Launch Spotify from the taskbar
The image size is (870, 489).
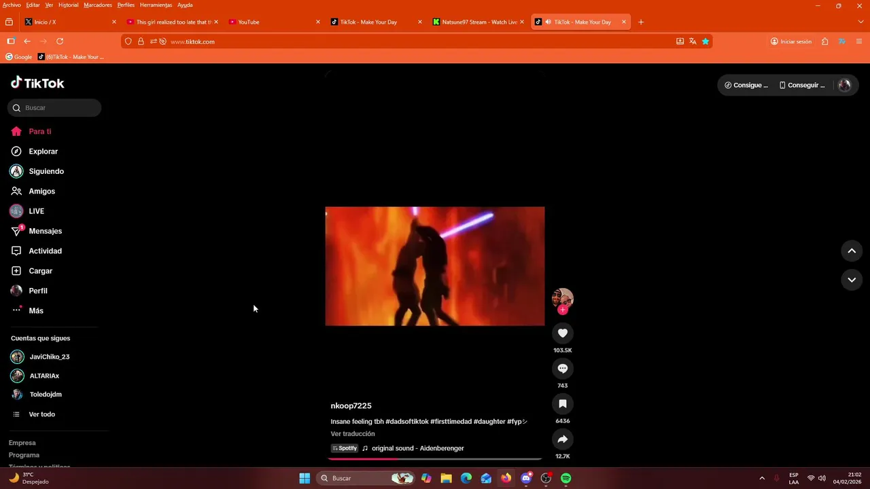point(566,478)
